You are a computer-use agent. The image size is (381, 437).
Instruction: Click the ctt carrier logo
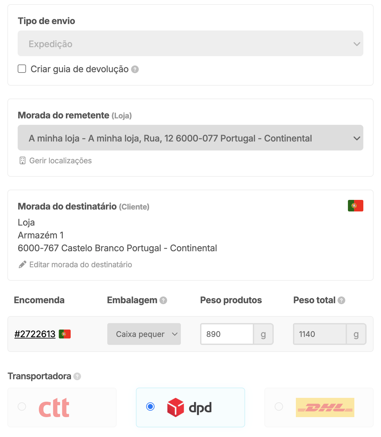(54, 407)
